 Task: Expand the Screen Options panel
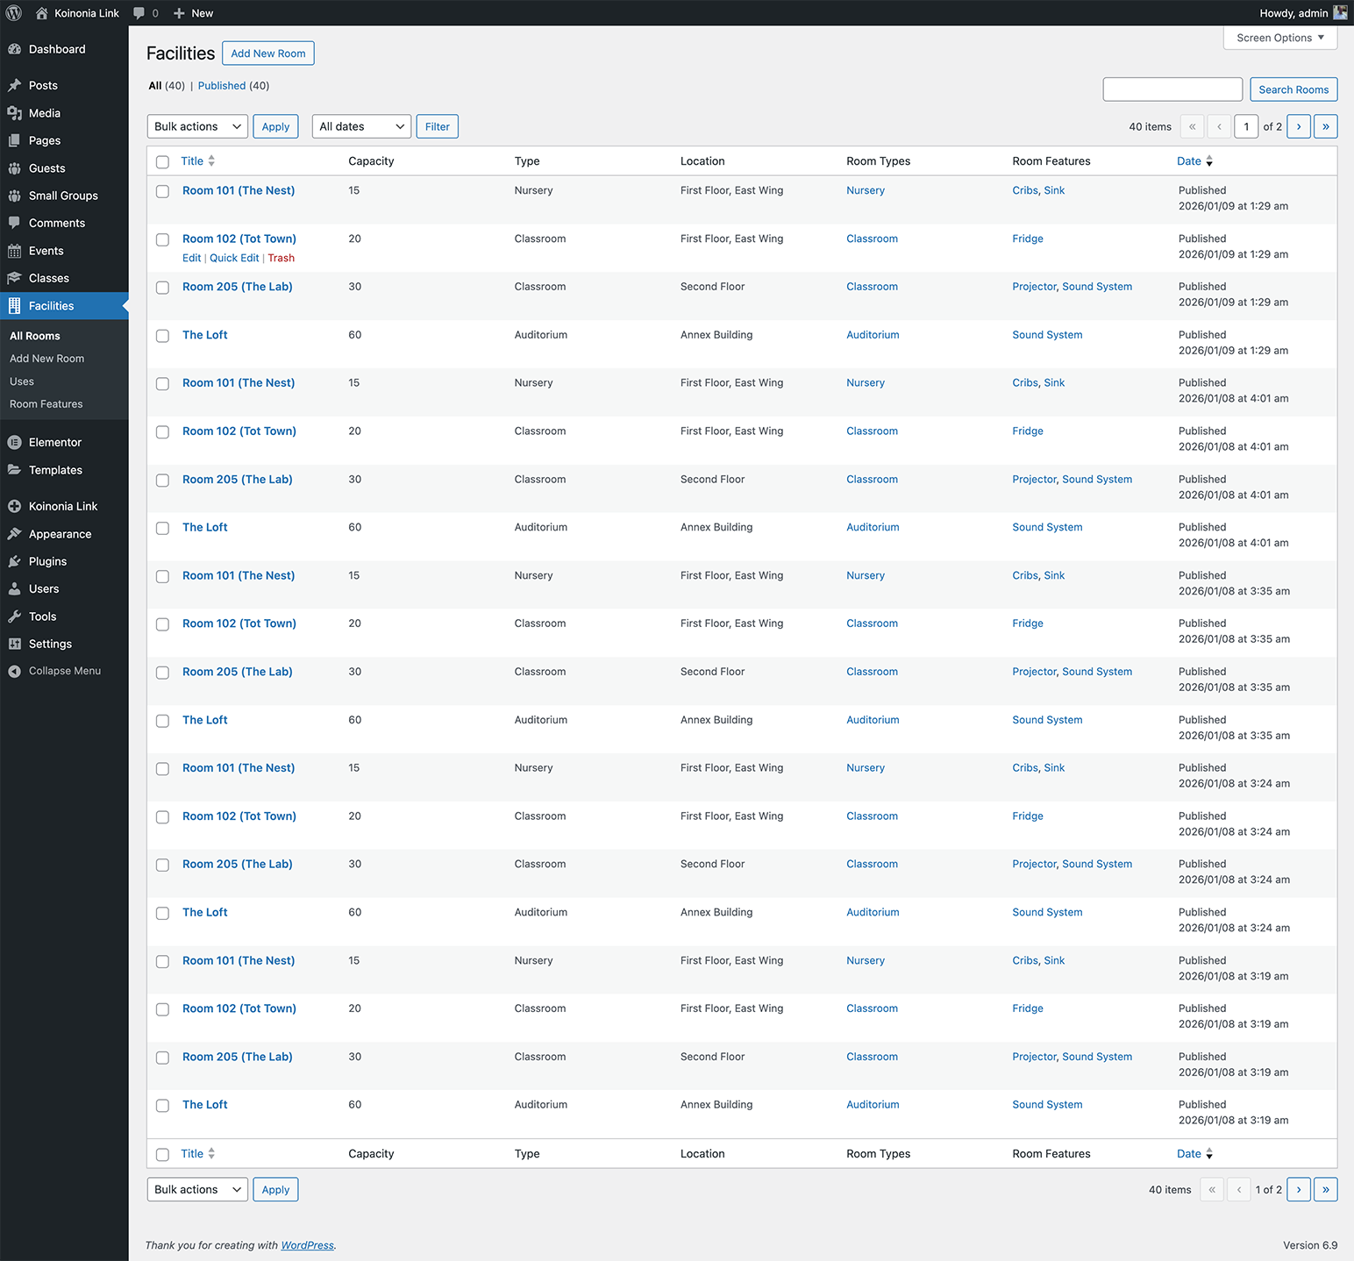click(1279, 38)
